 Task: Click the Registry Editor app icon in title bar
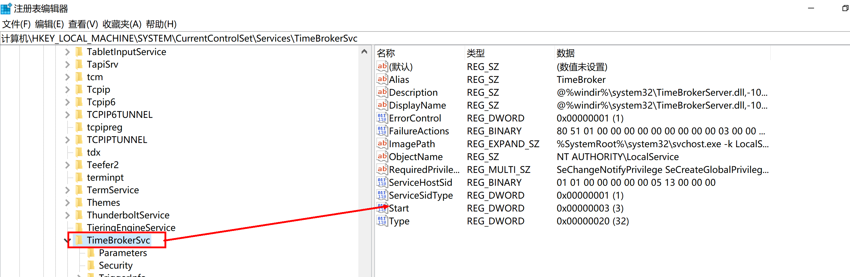pyautogui.click(x=6, y=9)
